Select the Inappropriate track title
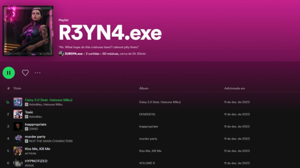Image resolution: width=300 pixels, height=168 pixels. coord(36,124)
